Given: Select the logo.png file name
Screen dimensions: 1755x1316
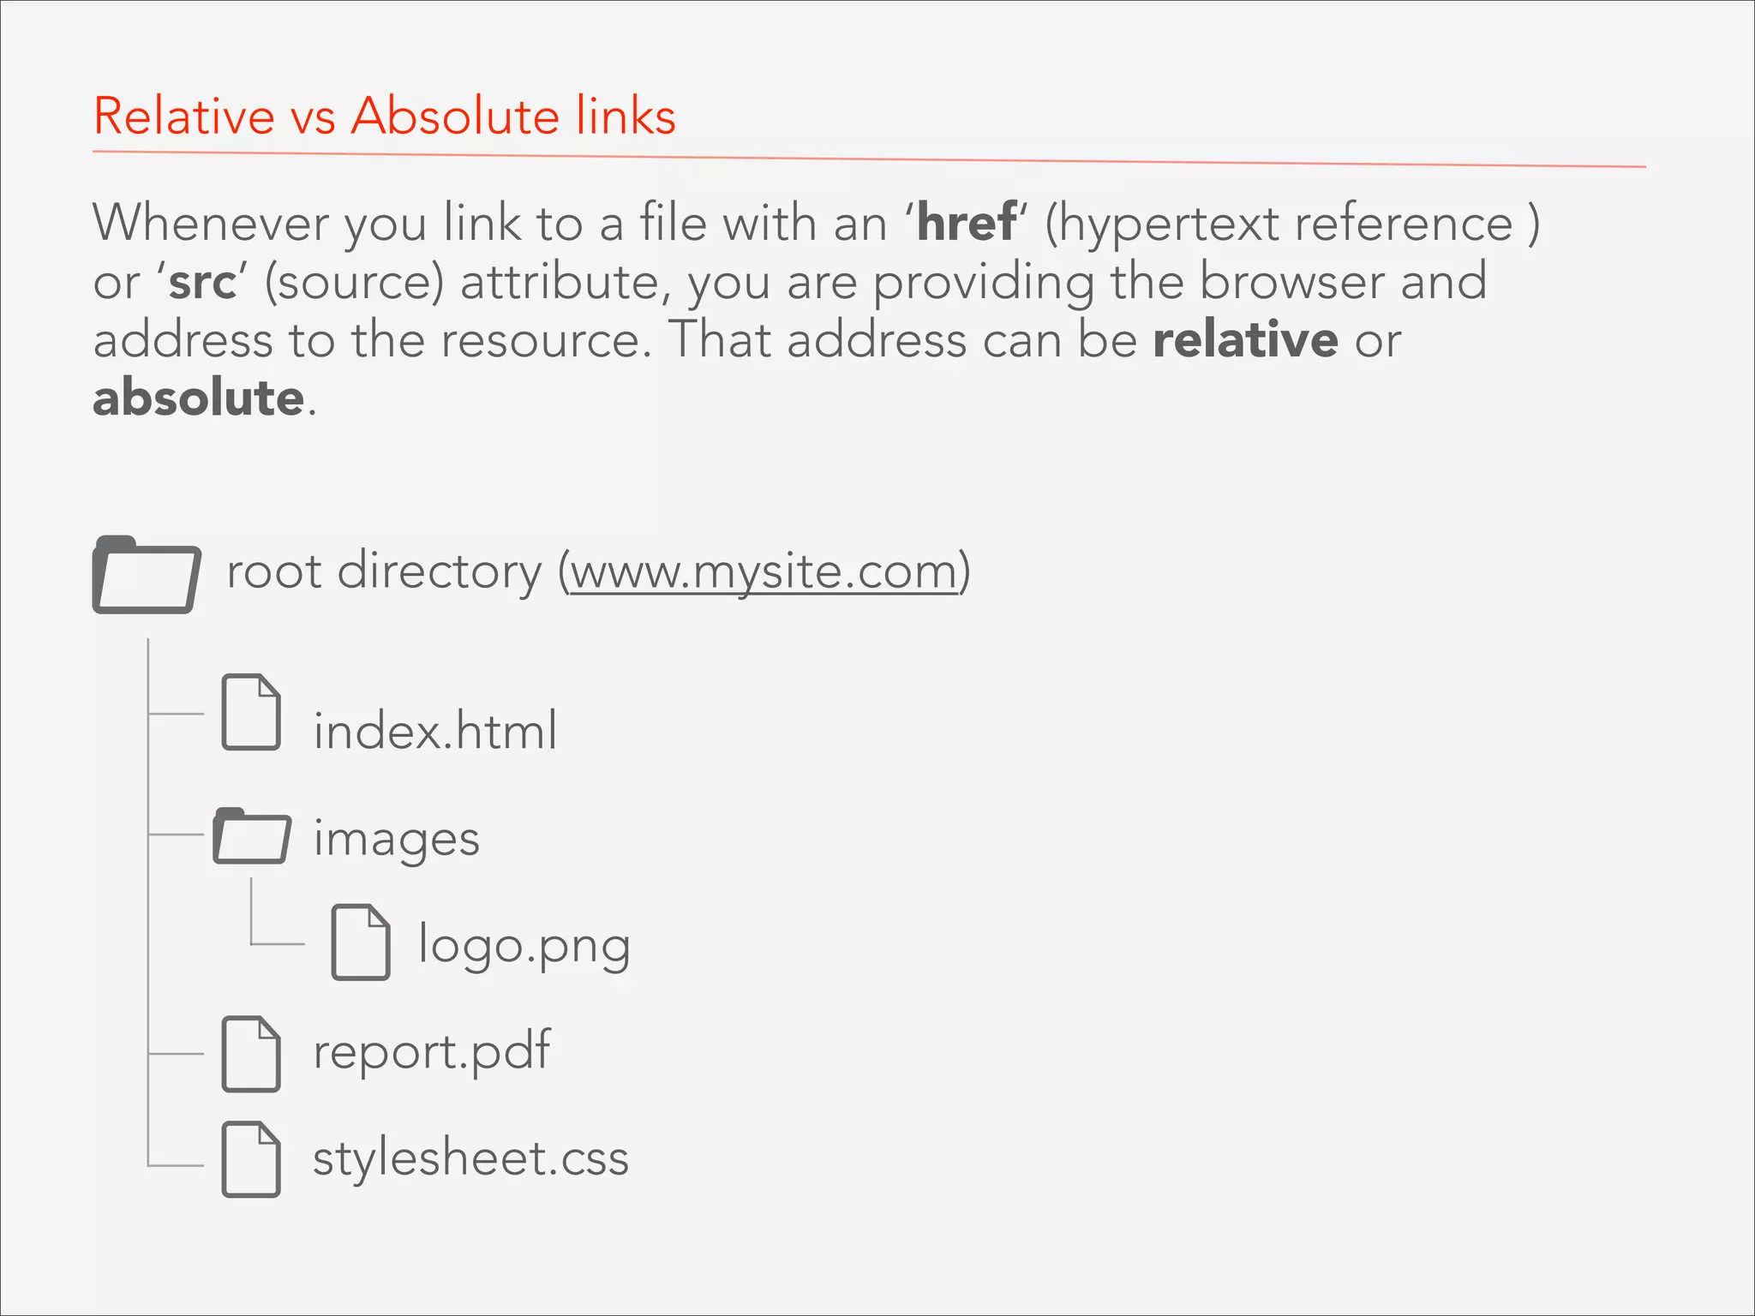Looking at the screenshot, I should [524, 946].
